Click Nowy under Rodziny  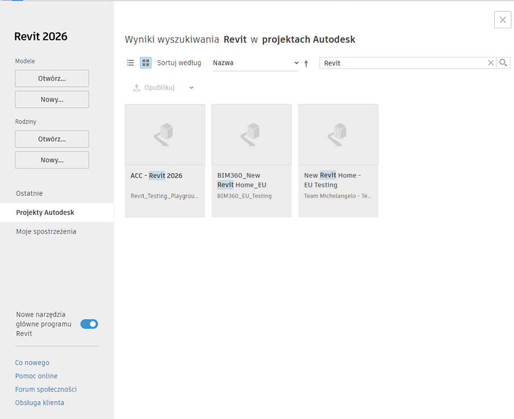(52, 160)
